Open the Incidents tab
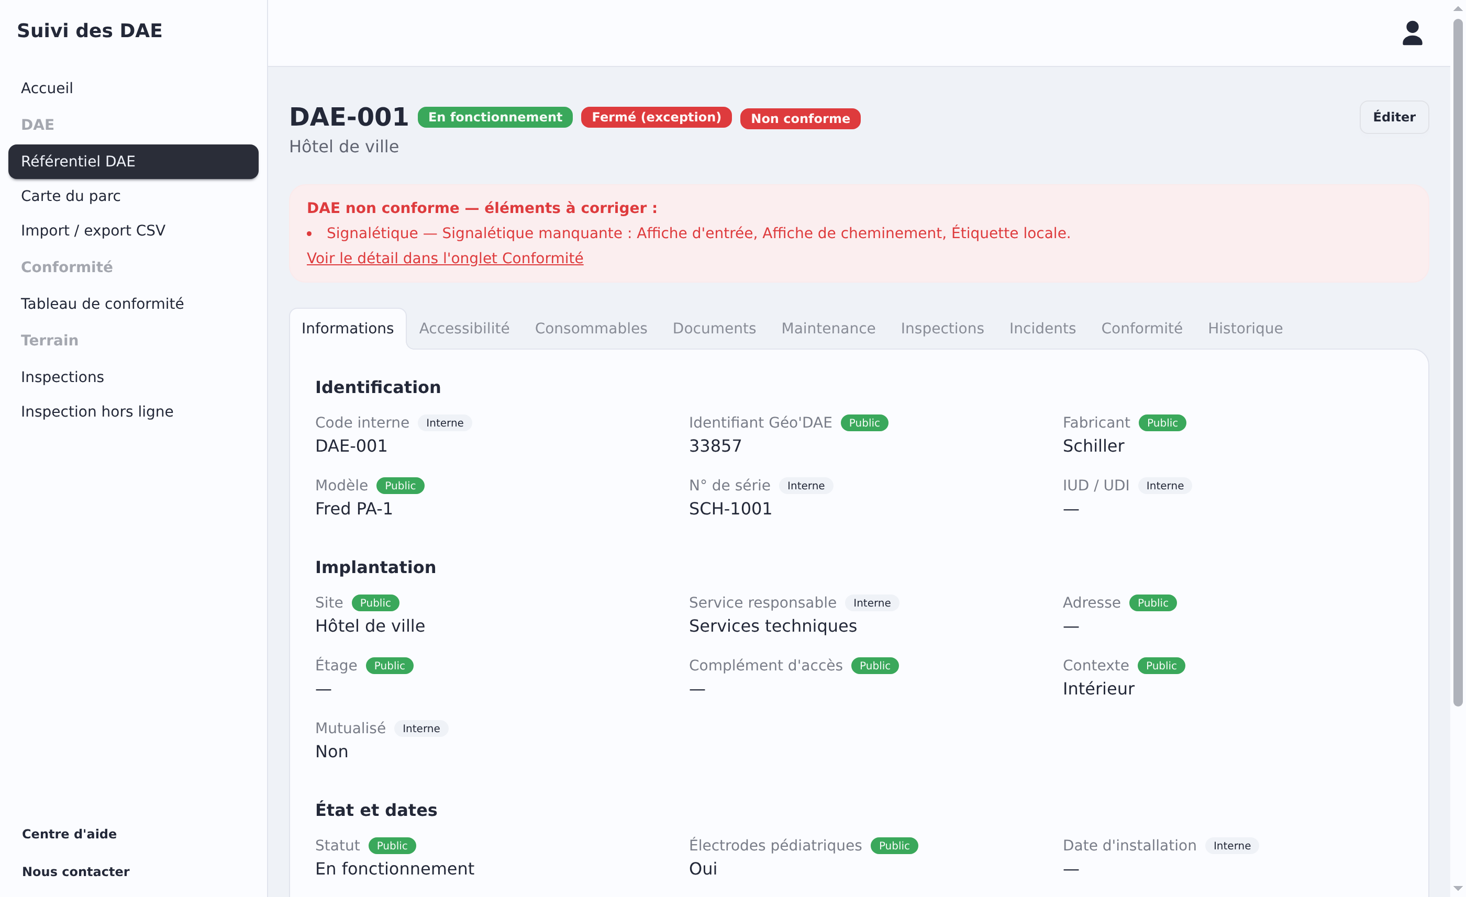This screenshot has width=1466, height=897. coord(1042,328)
